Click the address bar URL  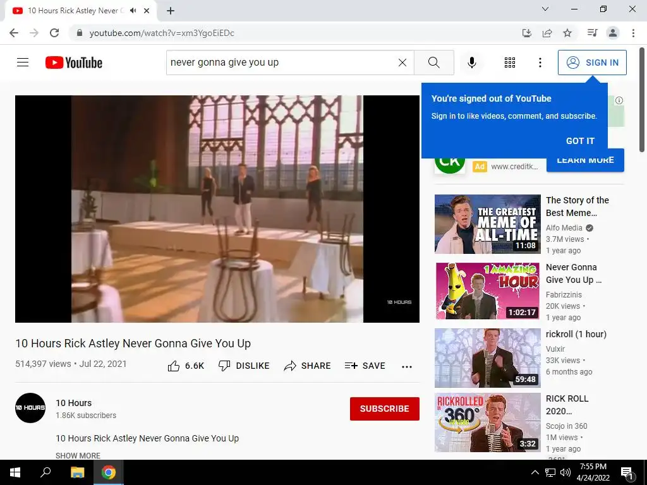[x=162, y=33]
